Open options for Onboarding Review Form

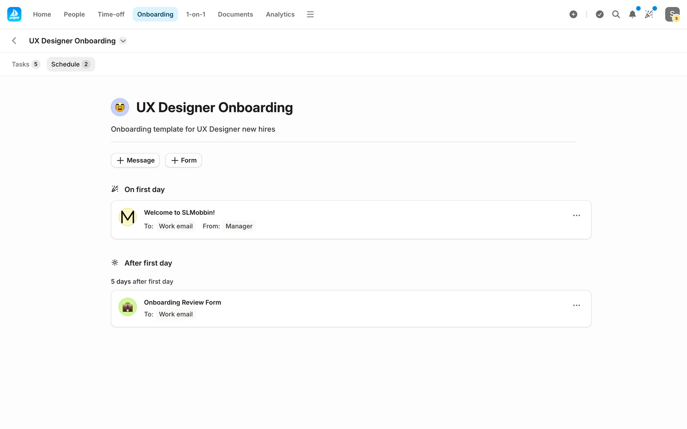576,305
